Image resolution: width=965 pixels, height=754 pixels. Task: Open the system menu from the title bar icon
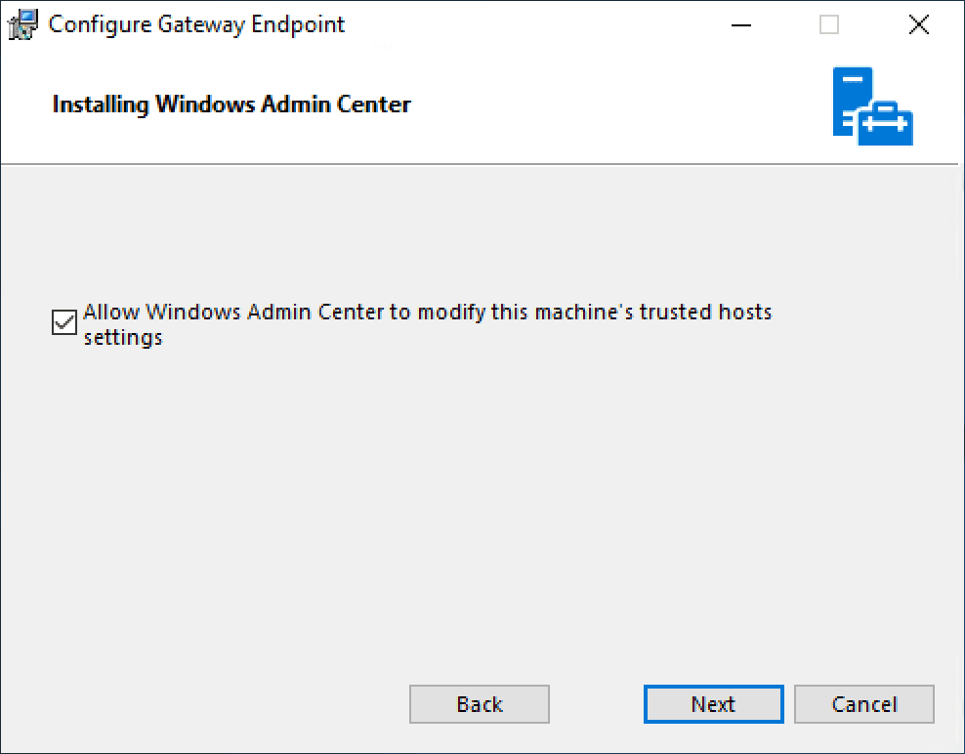pos(23,25)
